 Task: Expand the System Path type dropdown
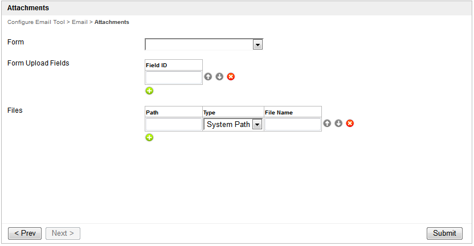click(x=257, y=125)
